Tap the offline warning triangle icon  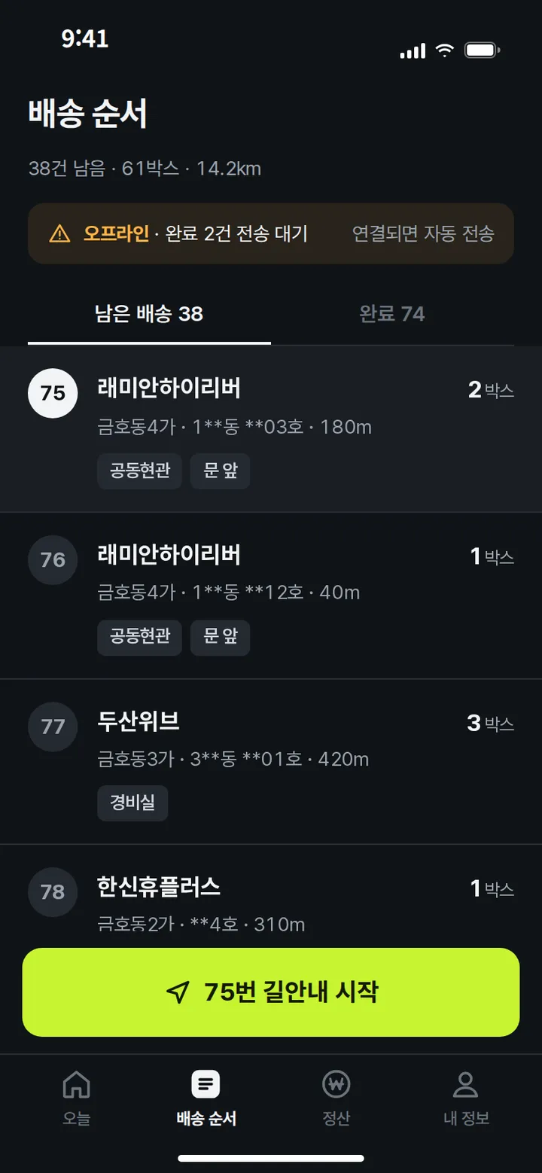(59, 233)
